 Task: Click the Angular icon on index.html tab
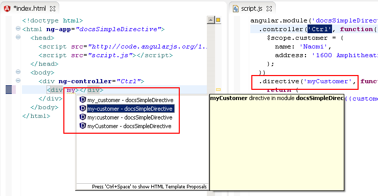tap(7, 9)
